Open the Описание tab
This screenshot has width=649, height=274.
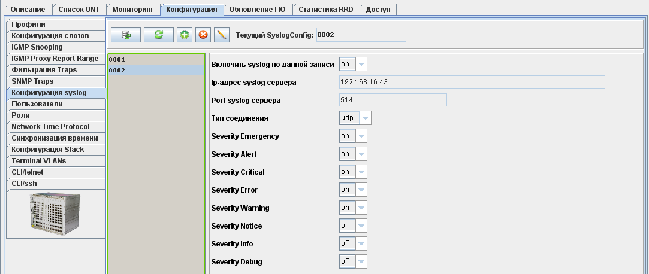(x=28, y=10)
